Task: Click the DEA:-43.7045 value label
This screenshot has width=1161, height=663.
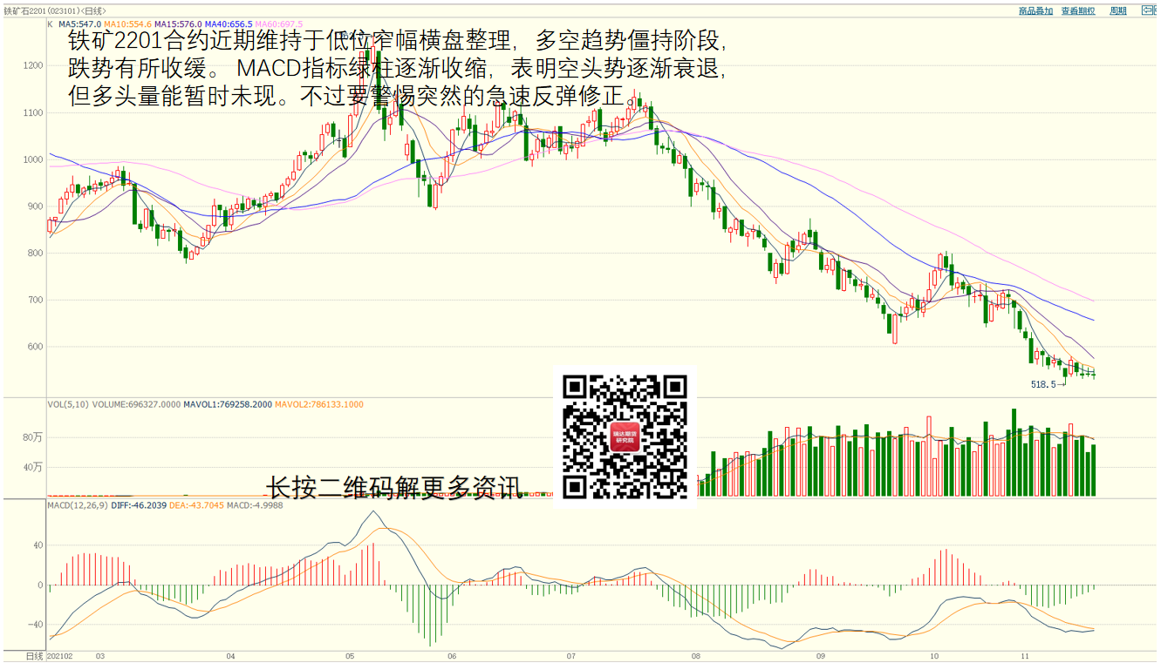Action: pyautogui.click(x=196, y=505)
